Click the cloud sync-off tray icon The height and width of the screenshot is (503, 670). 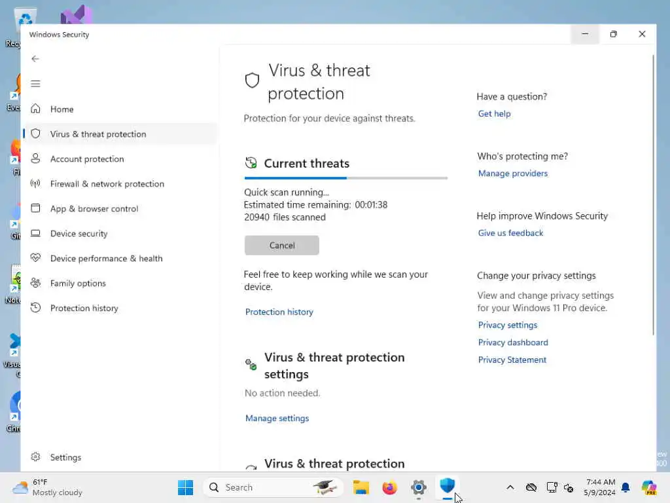point(531,487)
